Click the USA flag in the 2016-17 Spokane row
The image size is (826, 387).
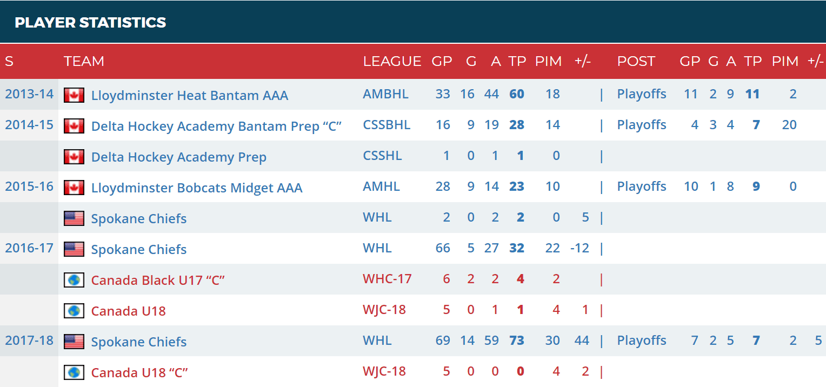(74, 249)
